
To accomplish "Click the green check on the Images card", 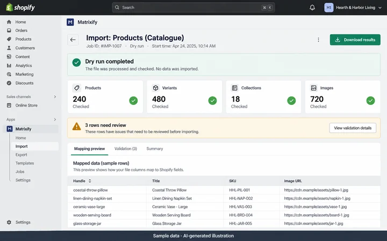I will [x=370, y=101].
